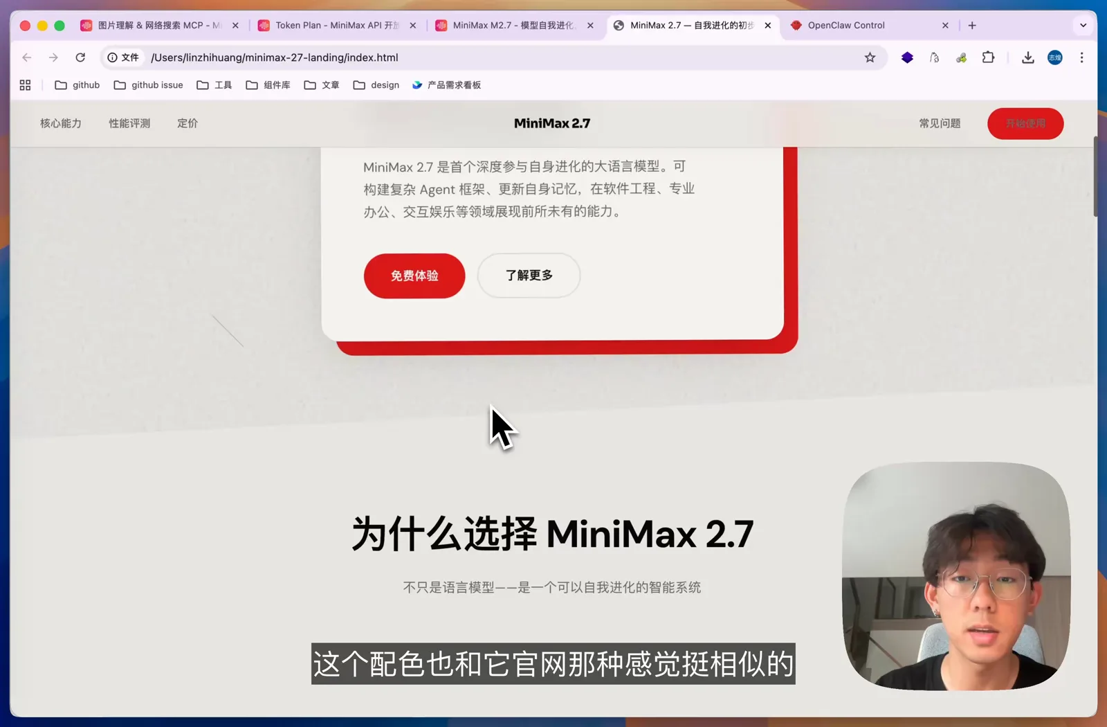Click the page vertical scrollbar thumb
This screenshot has height=727, width=1107.
(x=1095, y=177)
